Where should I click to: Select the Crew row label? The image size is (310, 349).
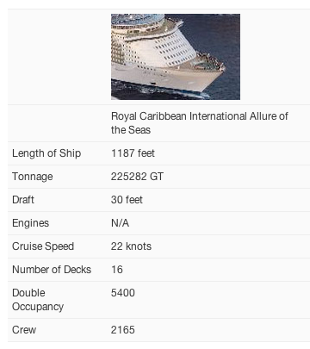(x=24, y=330)
